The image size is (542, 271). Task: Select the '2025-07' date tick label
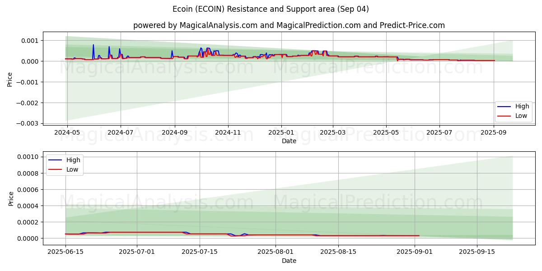[x=439, y=133]
